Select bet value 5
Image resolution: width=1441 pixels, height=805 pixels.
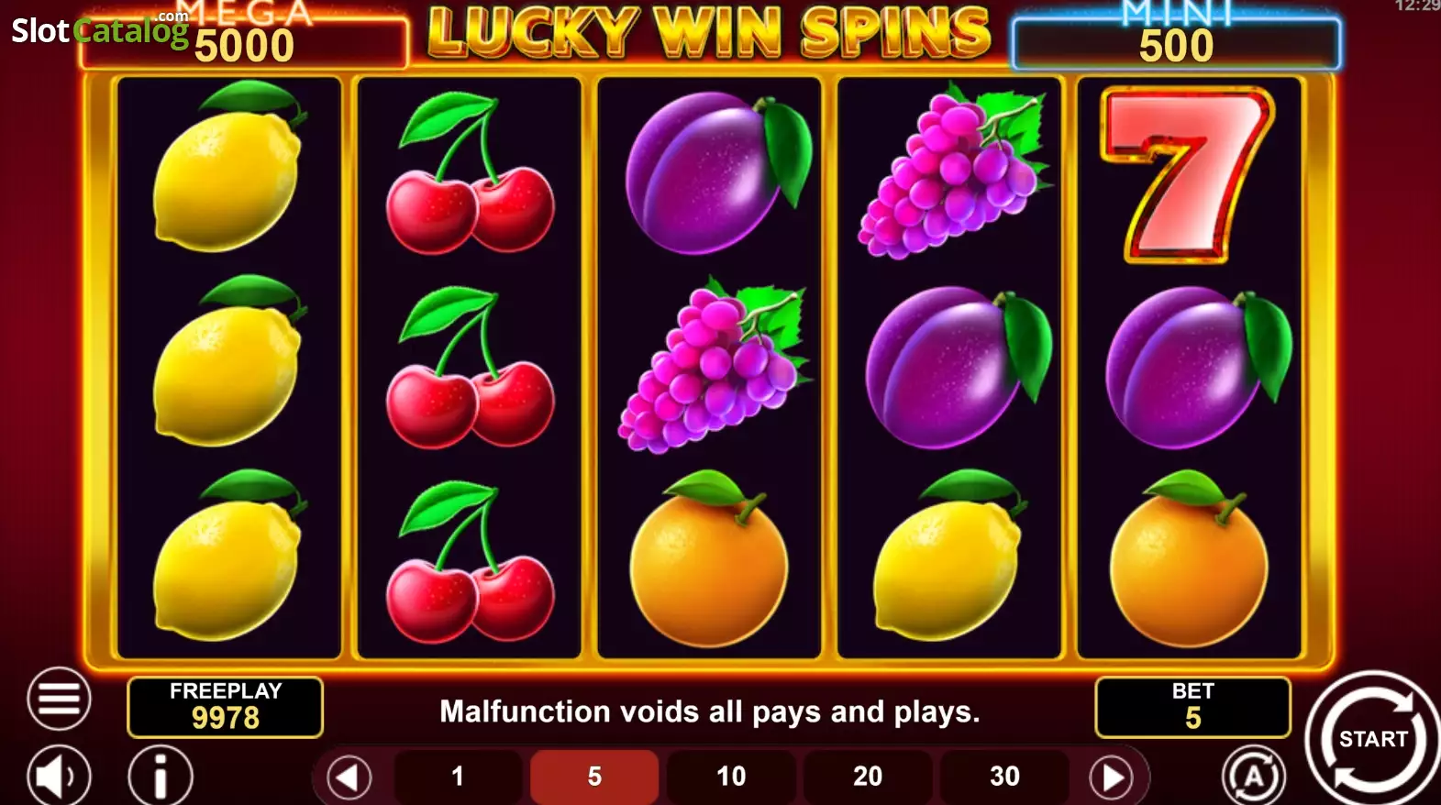click(x=594, y=777)
